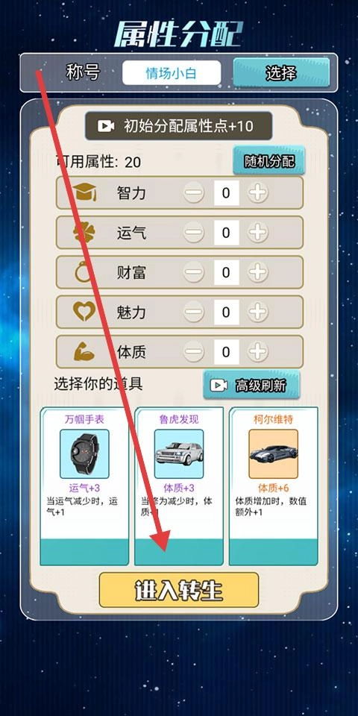The image size is (358, 716).
Task: Click the heart 魅力 icon
Action: point(84,312)
